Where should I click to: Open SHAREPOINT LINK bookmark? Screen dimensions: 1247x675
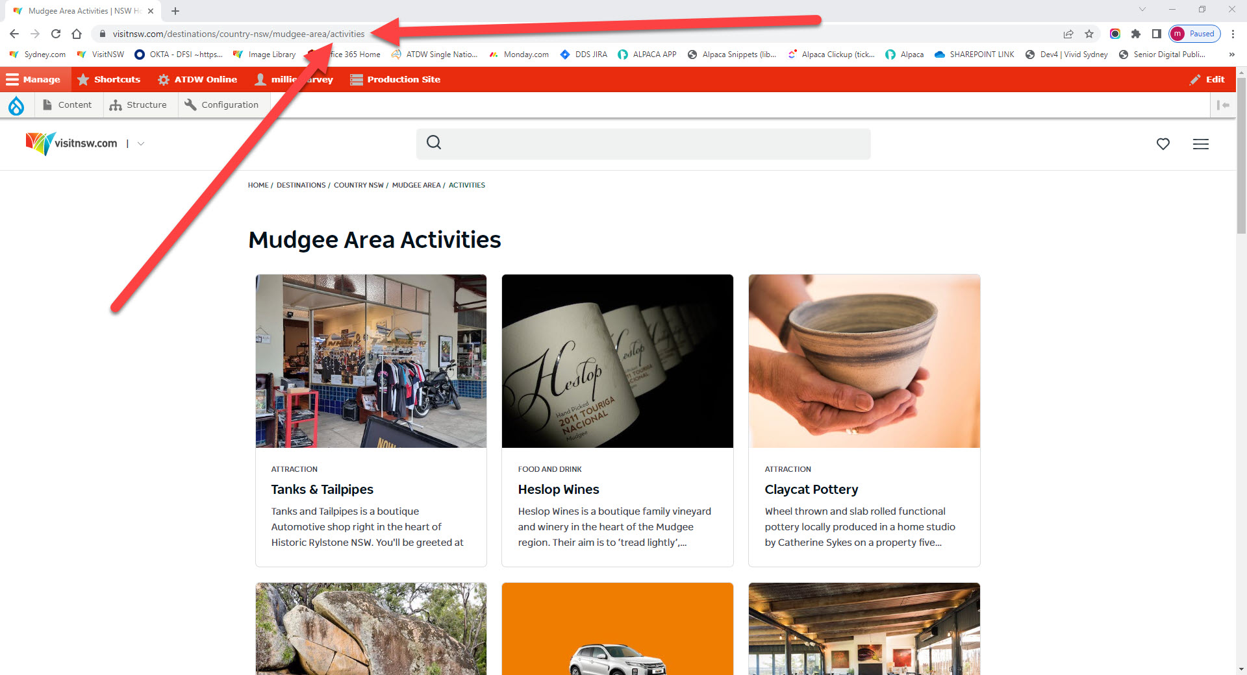974,55
